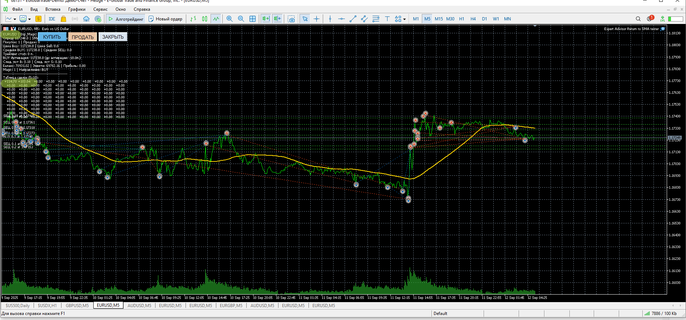Select the H1 timeframe

pyautogui.click(x=462, y=19)
